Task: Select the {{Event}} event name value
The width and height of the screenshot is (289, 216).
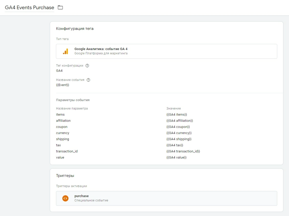Action: [63, 85]
